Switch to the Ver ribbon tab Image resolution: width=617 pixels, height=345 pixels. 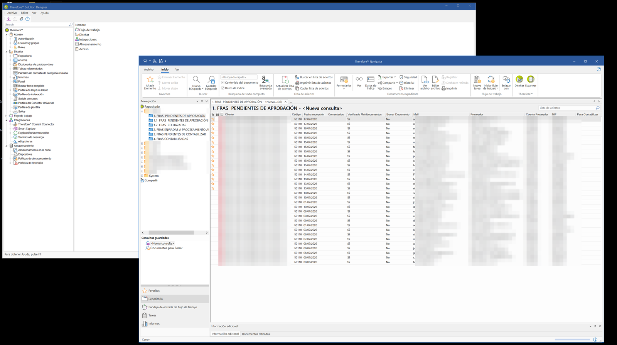tap(177, 69)
